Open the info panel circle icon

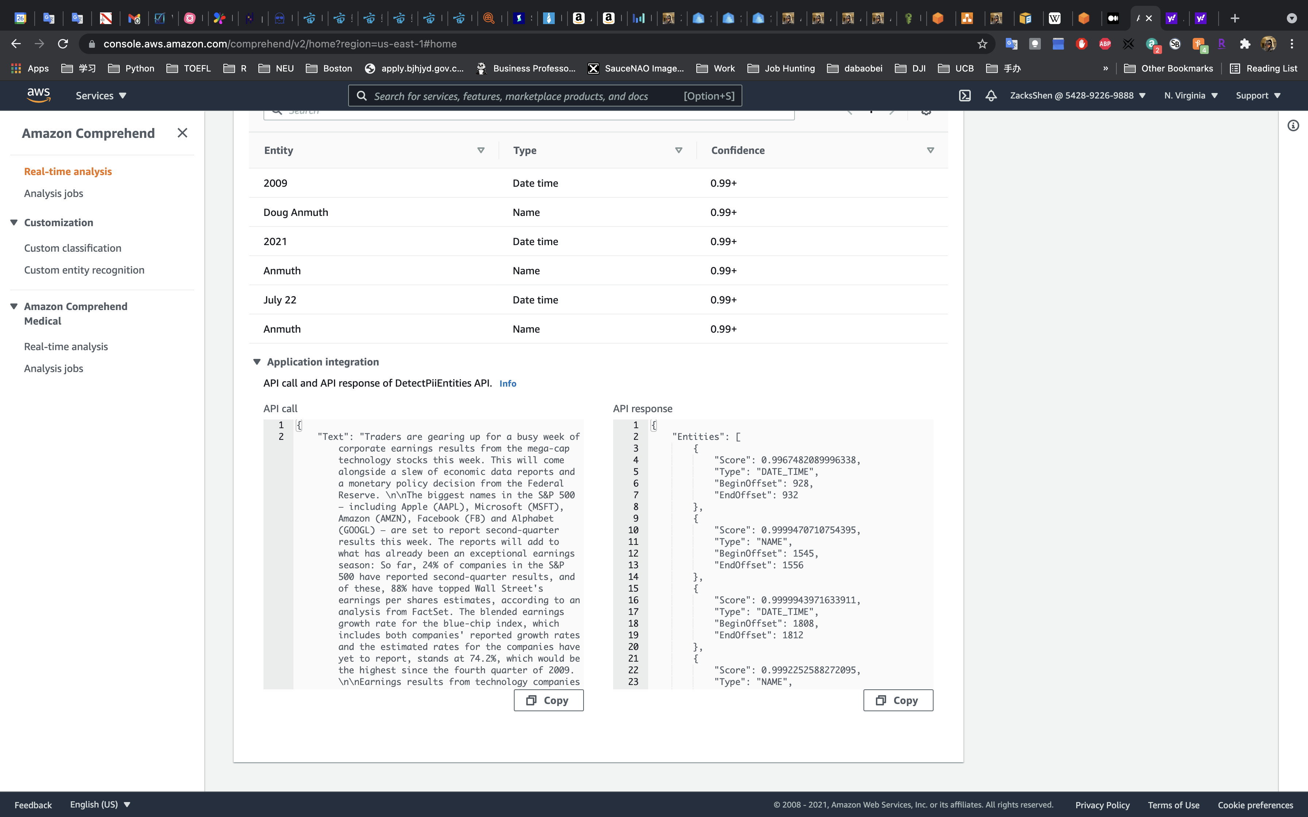pos(1293,126)
